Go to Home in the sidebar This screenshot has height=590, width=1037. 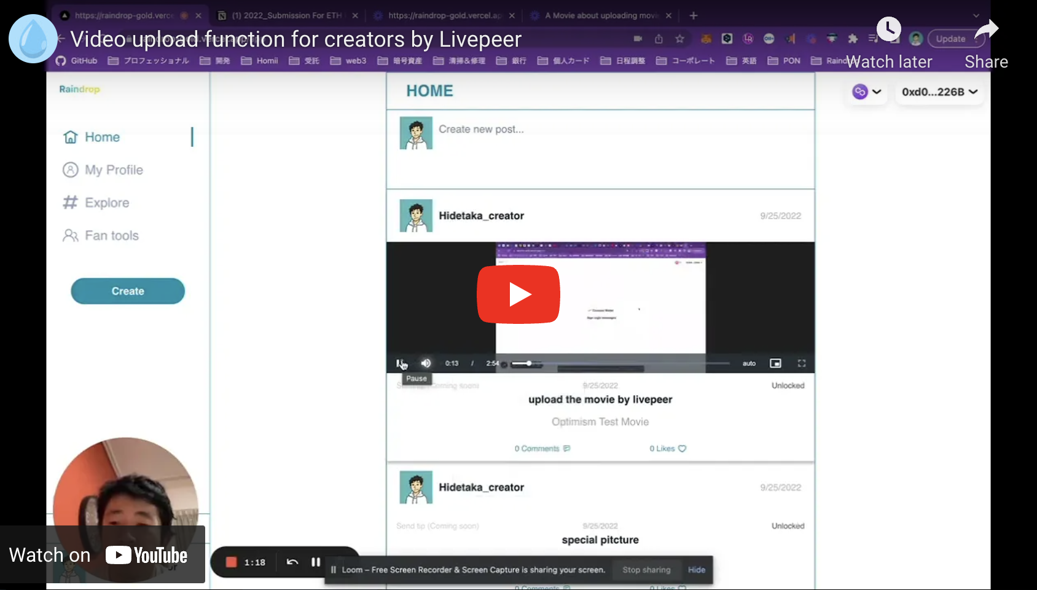[x=102, y=137]
